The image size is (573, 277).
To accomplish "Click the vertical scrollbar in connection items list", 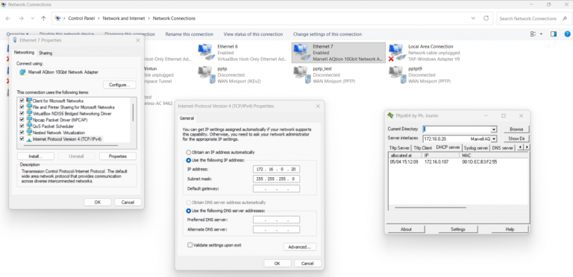I will click(x=133, y=112).
